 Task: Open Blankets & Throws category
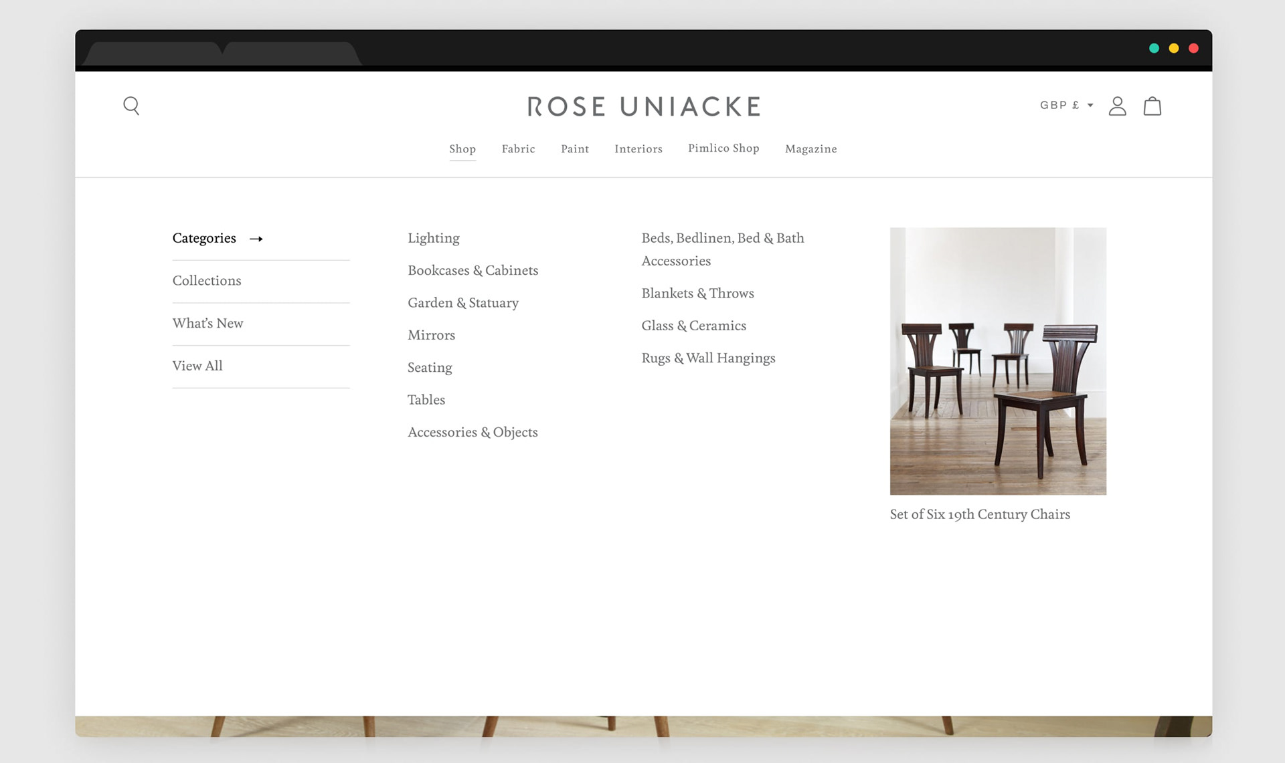point(697,294)
